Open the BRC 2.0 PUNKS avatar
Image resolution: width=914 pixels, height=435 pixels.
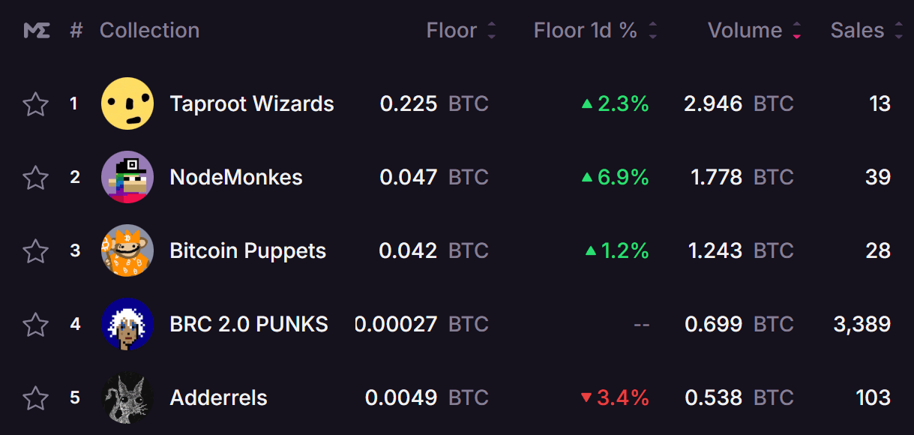(127, 324)
